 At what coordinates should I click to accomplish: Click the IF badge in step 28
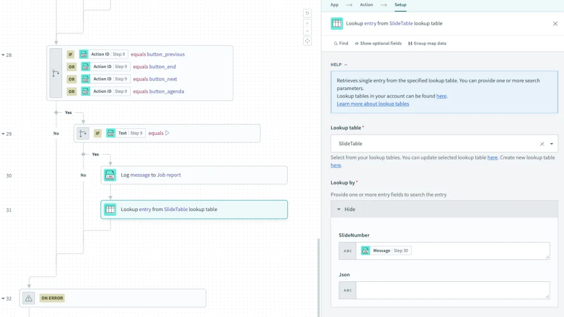tap(70, 54)
